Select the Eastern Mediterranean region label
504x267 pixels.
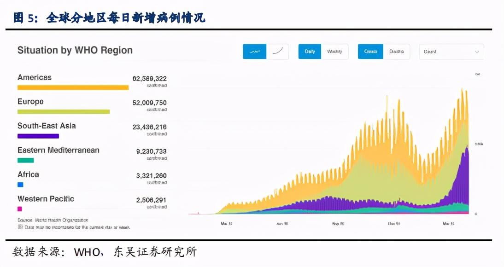click(59, 150)
